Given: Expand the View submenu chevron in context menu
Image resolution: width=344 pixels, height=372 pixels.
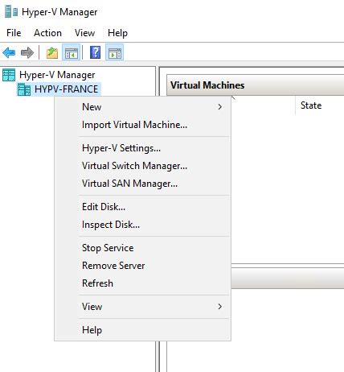Looking at the screenshot, I should (220, 306).
